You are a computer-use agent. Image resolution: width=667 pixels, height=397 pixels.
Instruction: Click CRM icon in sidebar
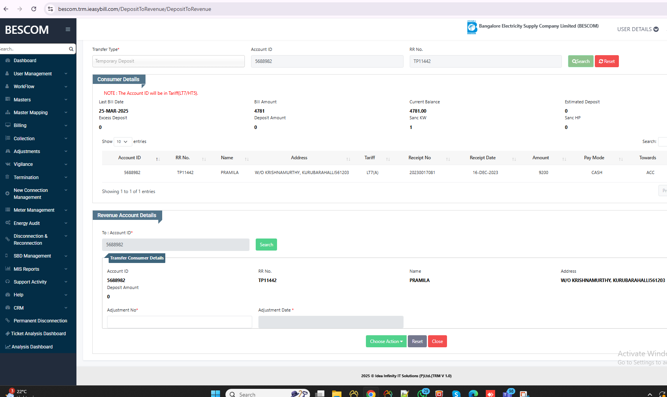click(x=7, y=308)
